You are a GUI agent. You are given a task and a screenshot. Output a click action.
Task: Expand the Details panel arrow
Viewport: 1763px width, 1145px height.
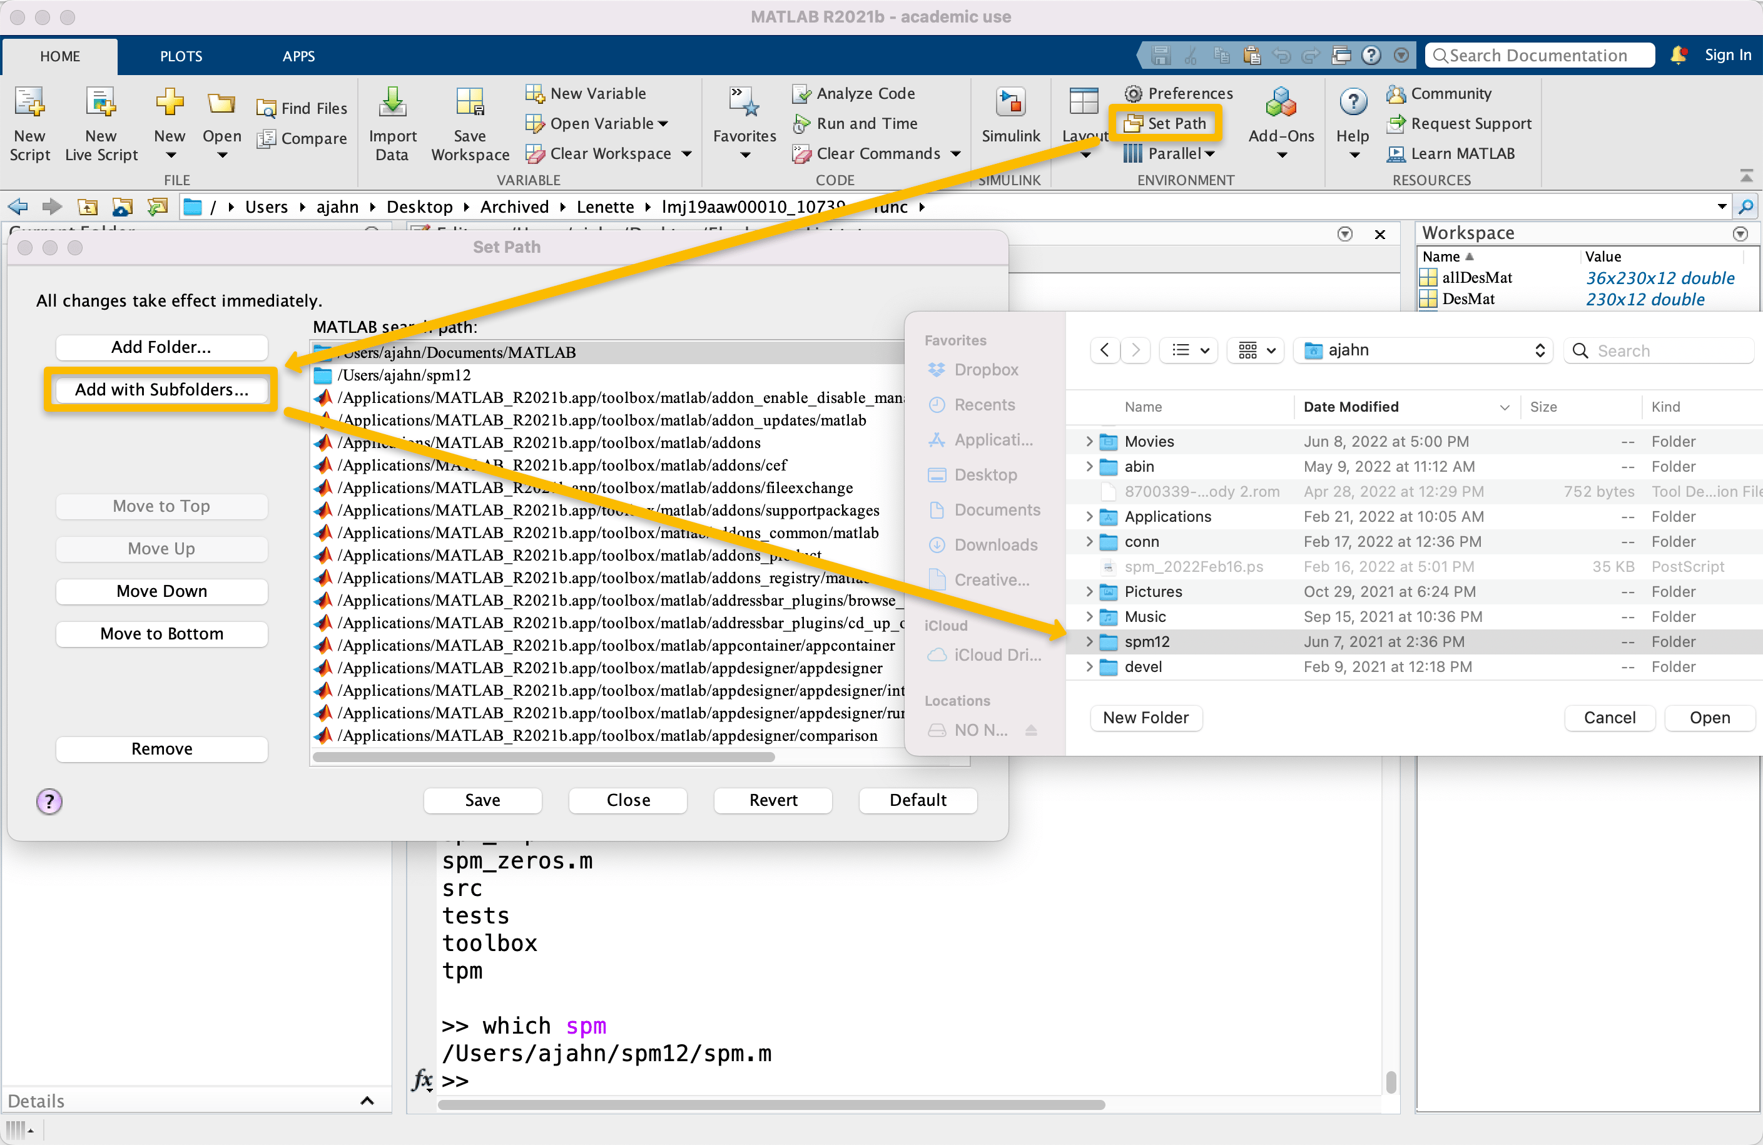point(367,1101)
